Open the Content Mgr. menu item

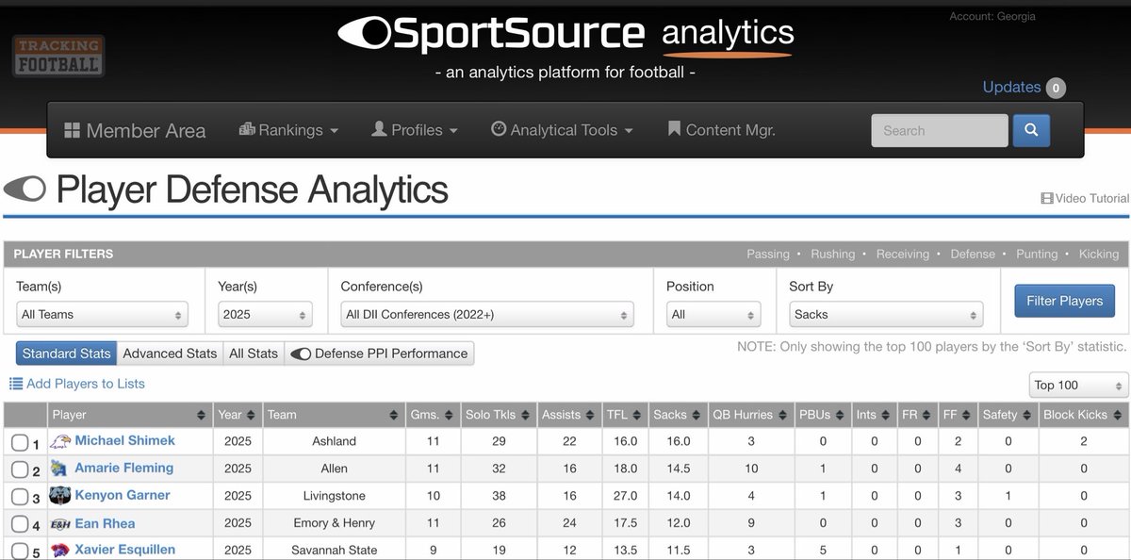(721, 130)
